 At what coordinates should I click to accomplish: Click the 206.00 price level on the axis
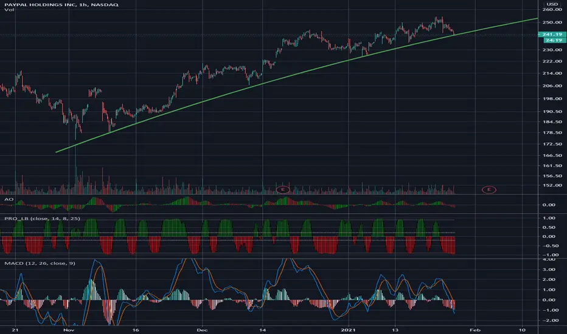[x=552, y=86]
